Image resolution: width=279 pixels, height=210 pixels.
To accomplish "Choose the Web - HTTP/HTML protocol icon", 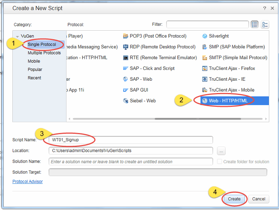I will [205, 101].
